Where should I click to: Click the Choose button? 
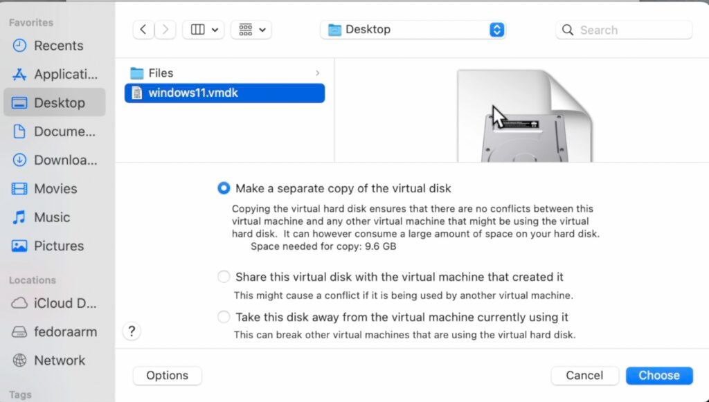pyautogui.click(x=659, y=375)
